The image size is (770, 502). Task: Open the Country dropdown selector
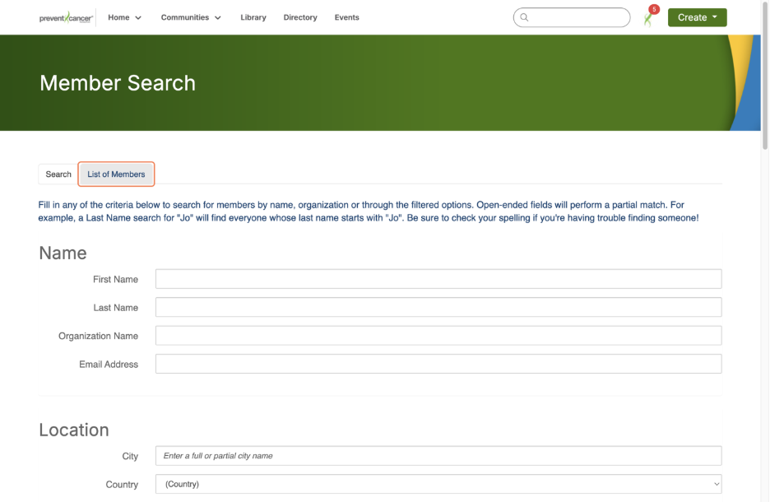tap(438, 484)
